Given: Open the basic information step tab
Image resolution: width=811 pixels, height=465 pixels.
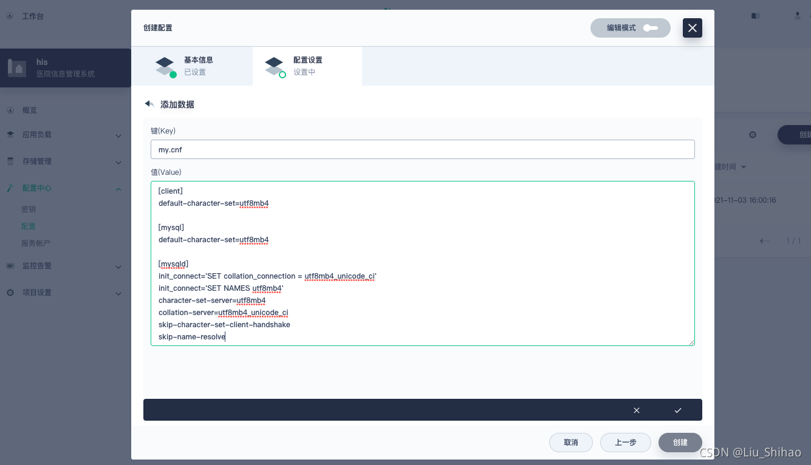Looking at the screenshot, I should click(192, 66).
